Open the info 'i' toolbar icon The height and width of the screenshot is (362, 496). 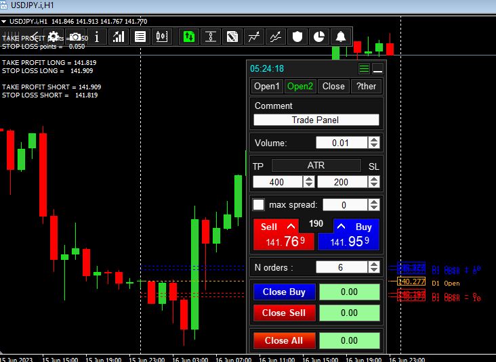[x=97, y=37]
